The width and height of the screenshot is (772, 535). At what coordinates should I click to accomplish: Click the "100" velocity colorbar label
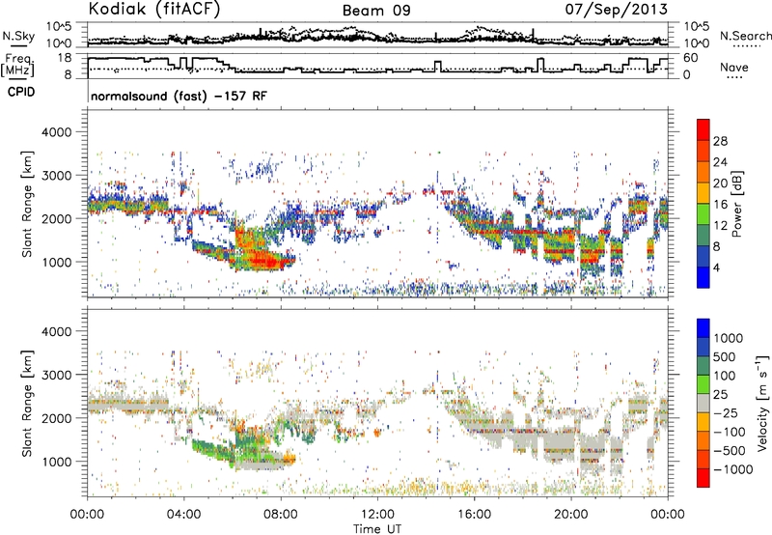click(725, 376)
